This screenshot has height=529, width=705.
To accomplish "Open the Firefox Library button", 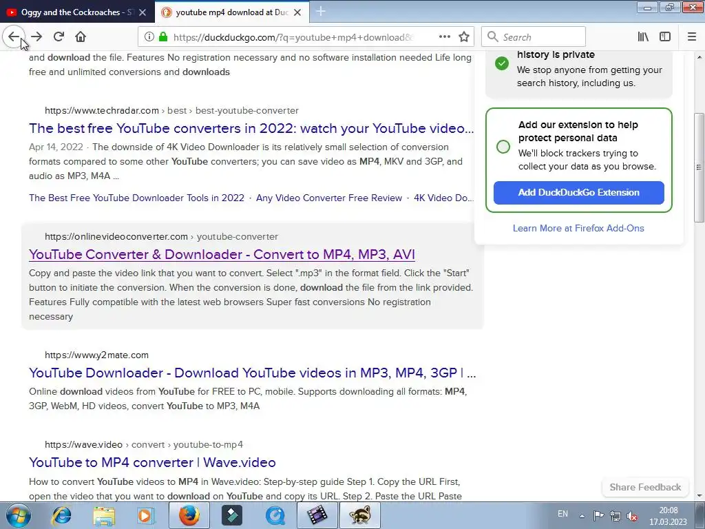I will pos(644,37).
